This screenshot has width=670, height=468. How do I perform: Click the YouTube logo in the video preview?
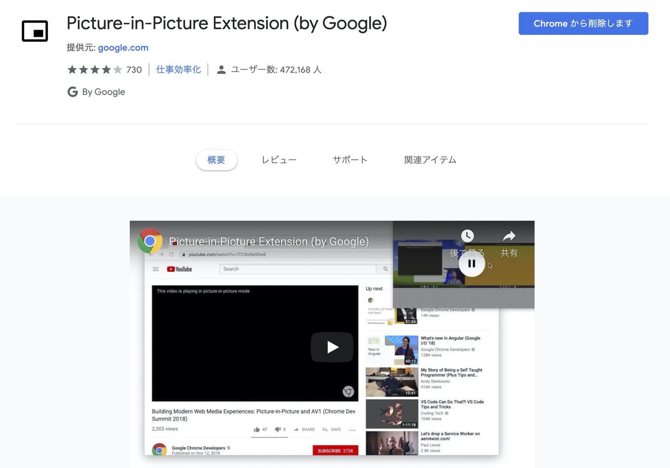pos(179,269)
